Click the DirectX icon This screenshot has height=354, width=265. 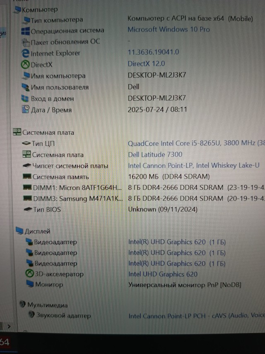[x=25, y=65]
